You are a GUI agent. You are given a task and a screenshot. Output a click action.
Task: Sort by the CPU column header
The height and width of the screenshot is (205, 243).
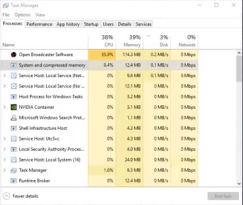coord(102,41)
